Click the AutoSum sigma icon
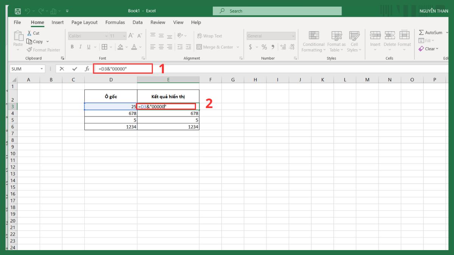 coord(421,33)
